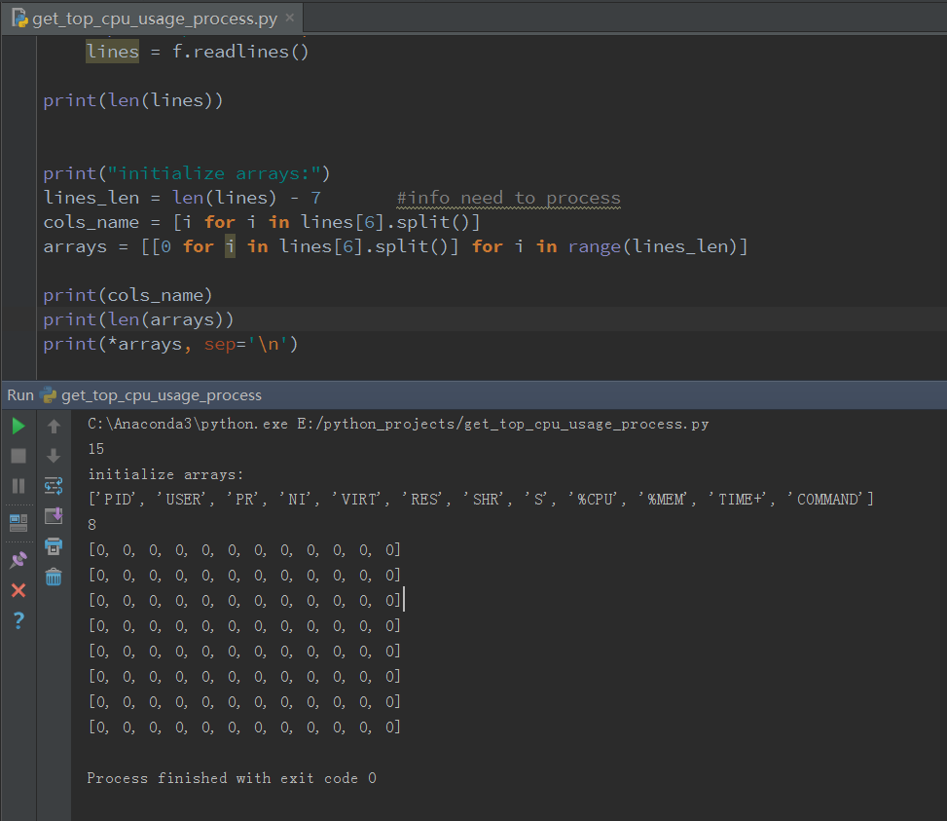Close the get_top_cpu_usage_process.py editor tab

click(x=290, y=18)
